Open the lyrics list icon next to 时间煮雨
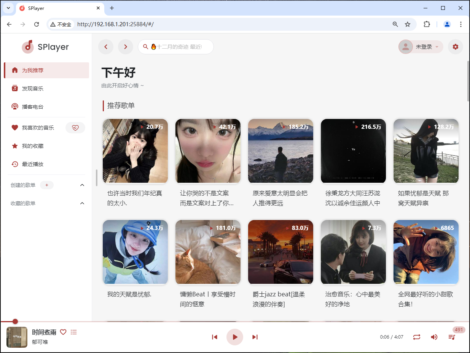Screen dimensions: 470x353 pos(74,332)
